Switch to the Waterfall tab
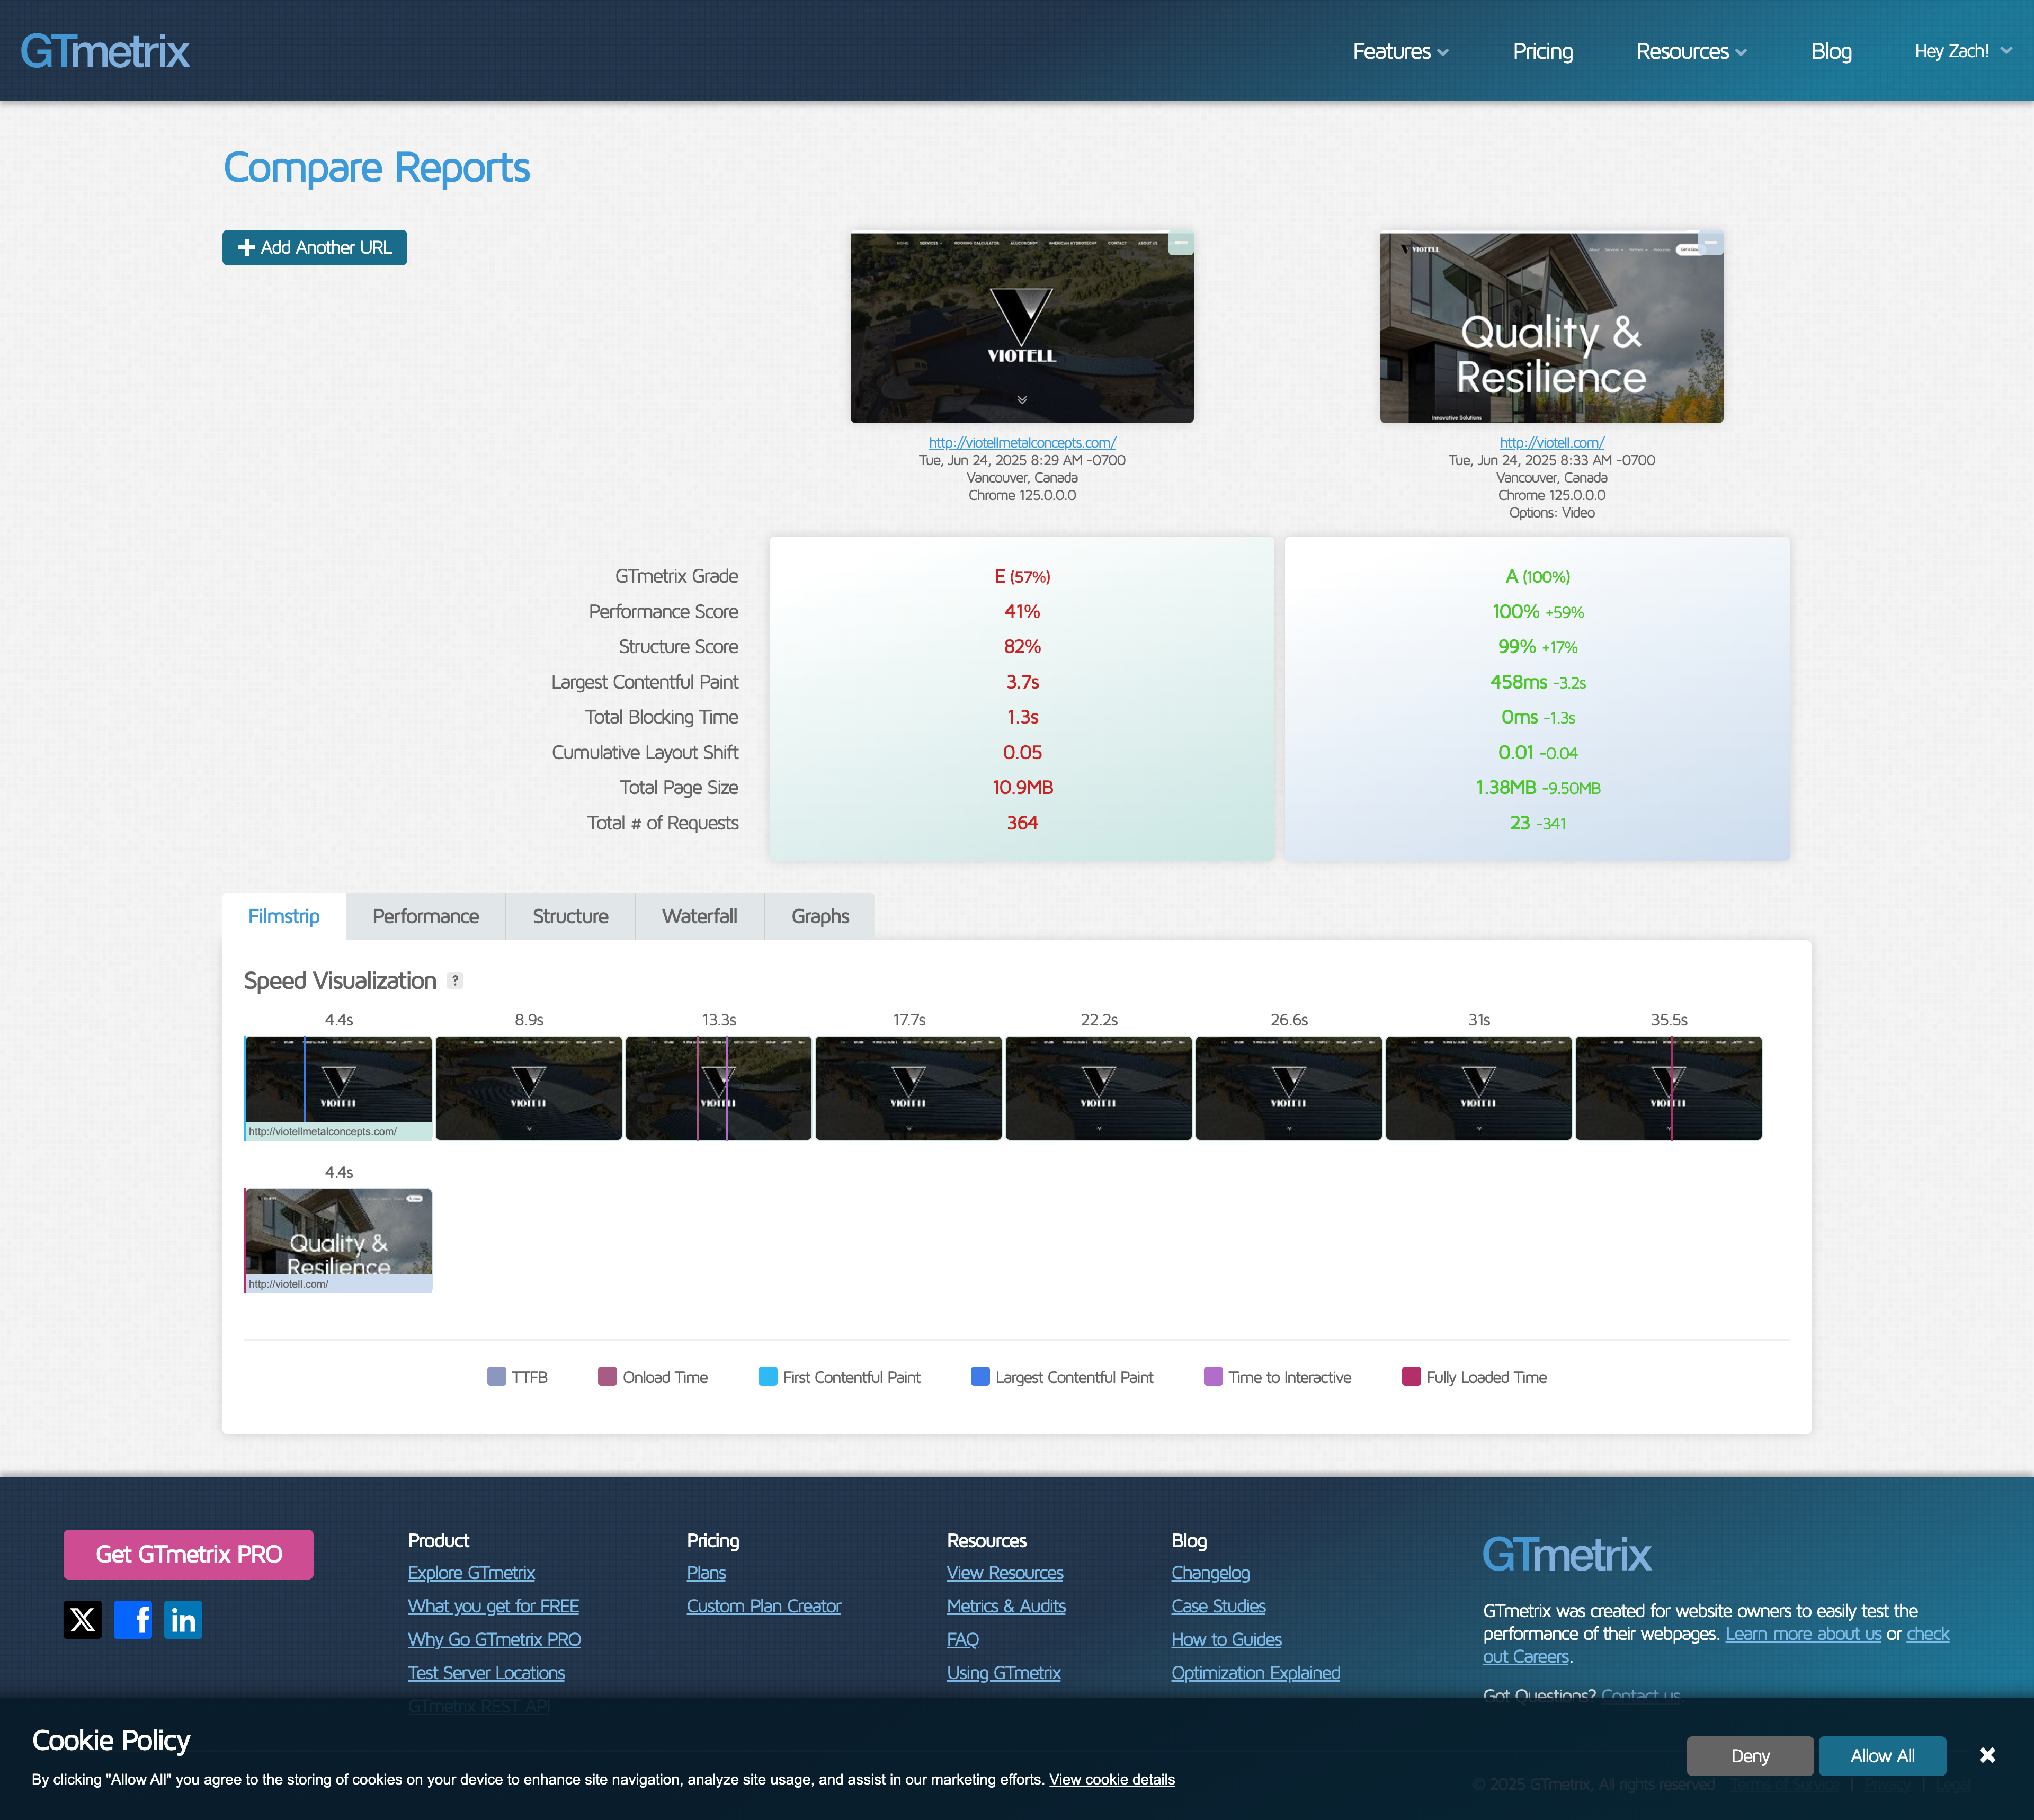The height and width of the screenshot is (1820, 2034). tap(699, 916)
